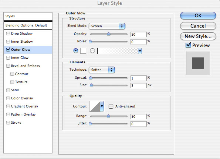
Task: Open the Contour shape picker thumbnail
Action: click(95, 106)
